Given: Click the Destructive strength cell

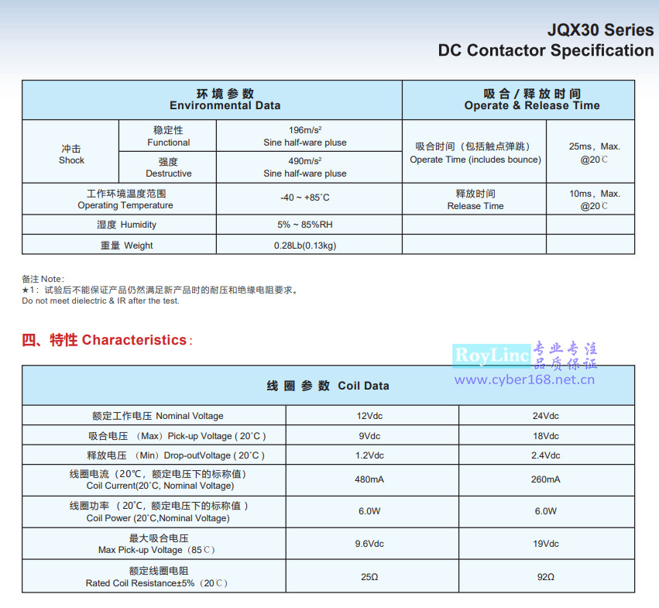Looking at the screenshot, I should (x=167, y=167).
